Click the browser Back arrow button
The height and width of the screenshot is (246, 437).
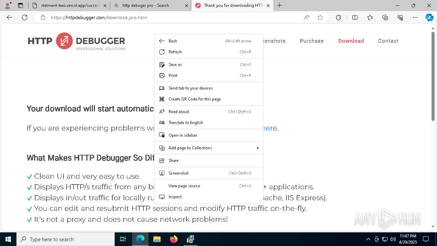pyautogui.click(x=10, y=17)
